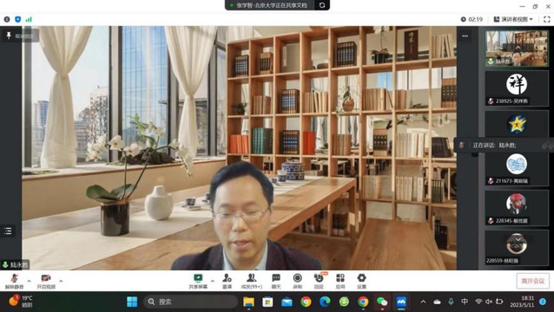Show the network signal strength indicator
The image size is (554, 312).
pyautogui.click(x=29, y=19)
